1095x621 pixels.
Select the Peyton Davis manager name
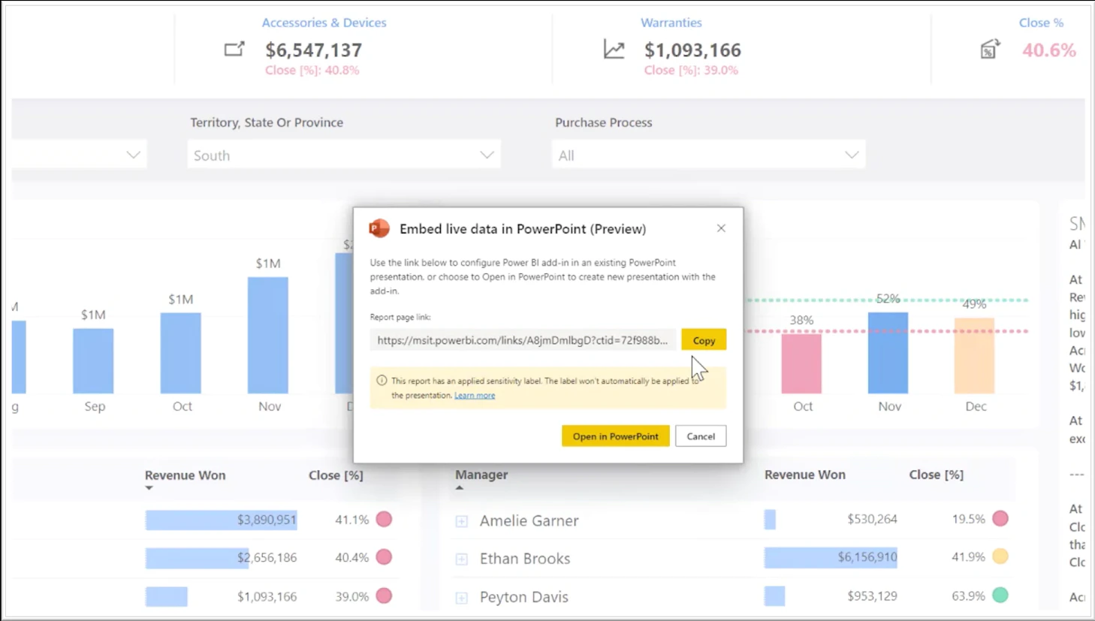(x=524, y=597)
